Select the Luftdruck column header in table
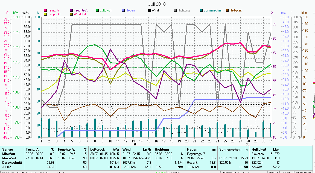Image resolution: width=315 pixels, height=173 pixels. tap(98, 149)
